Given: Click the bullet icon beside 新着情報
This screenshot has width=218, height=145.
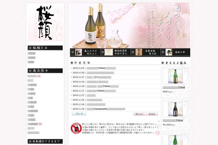Looking at the screenshot, I should coord(72,63).
